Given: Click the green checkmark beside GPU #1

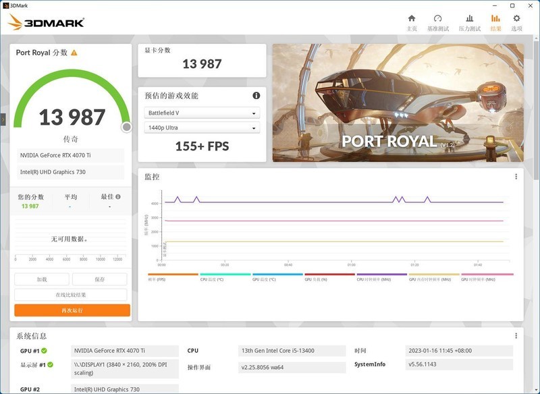Looking at the screenshot, I should pos(44,350).
